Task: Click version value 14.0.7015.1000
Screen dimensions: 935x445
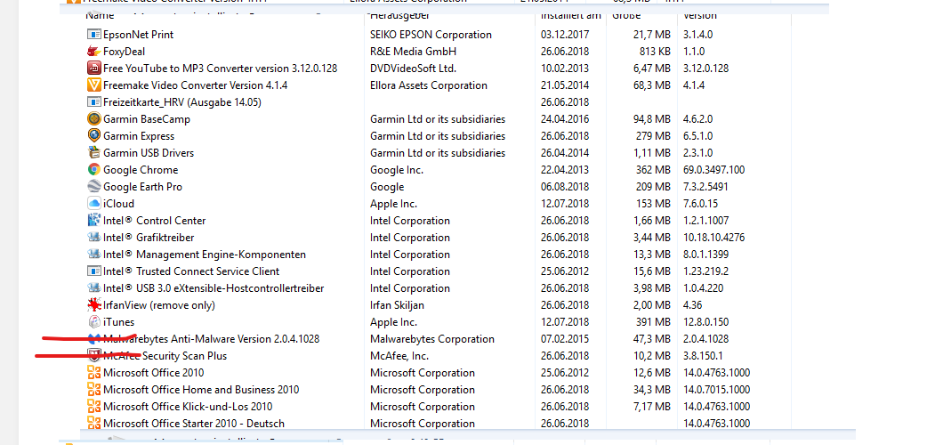Action: coord(717,390)
